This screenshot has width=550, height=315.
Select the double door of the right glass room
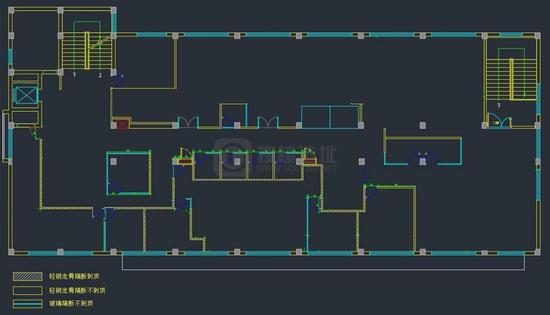tap(423, 158)
